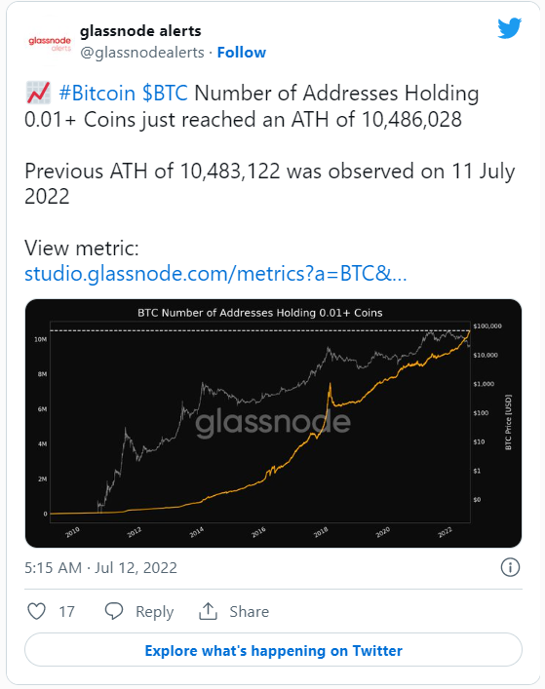Image resolution: width=545 pixels, height=689 pixels.
Task: Click the Reply label text
Action: point(155,612)
